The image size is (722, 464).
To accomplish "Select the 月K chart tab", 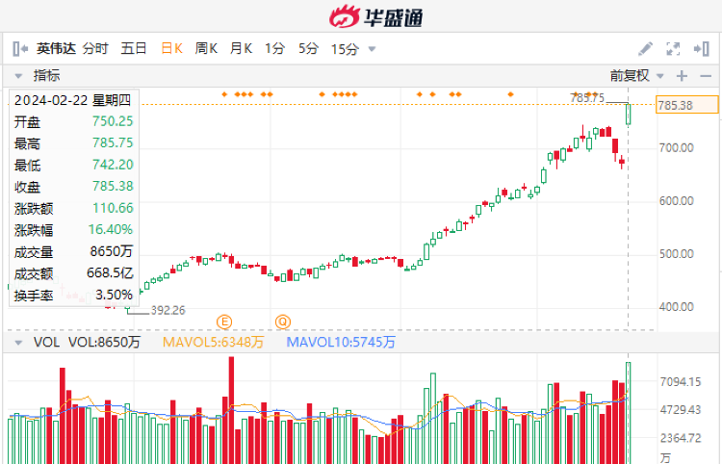I will point(241,48).
